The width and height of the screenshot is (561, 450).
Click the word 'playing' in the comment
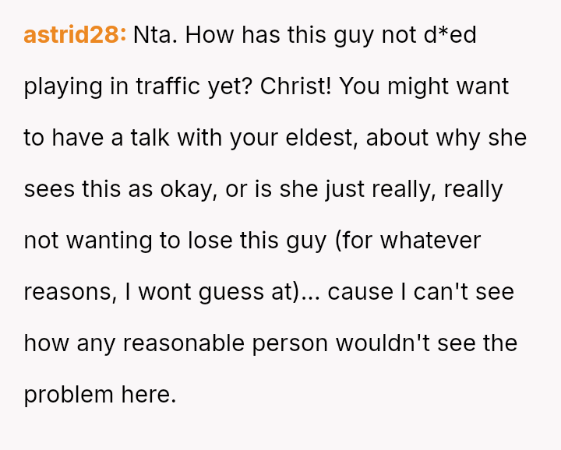[64, 86]
